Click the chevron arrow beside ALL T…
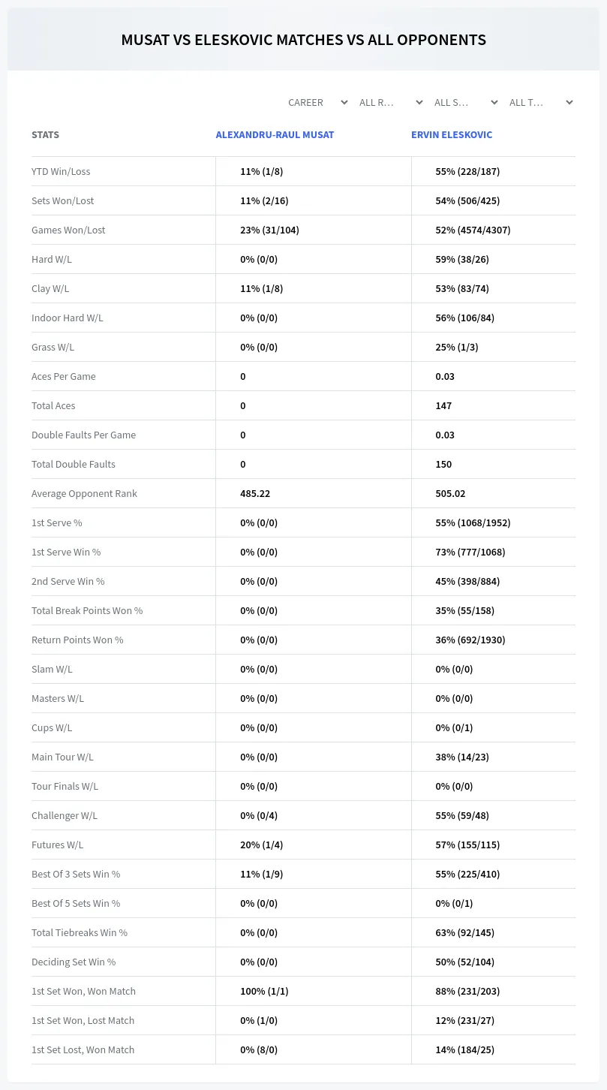Viewport: 607px width, 1090px height. click(569, 102)
